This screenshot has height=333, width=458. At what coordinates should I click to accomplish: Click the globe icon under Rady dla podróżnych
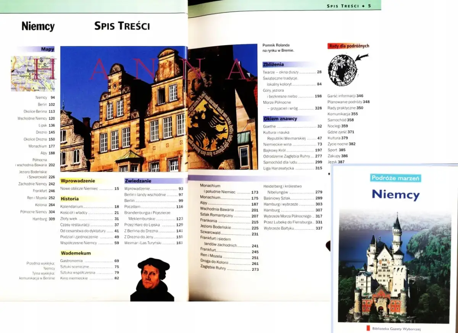click(343, 70)
